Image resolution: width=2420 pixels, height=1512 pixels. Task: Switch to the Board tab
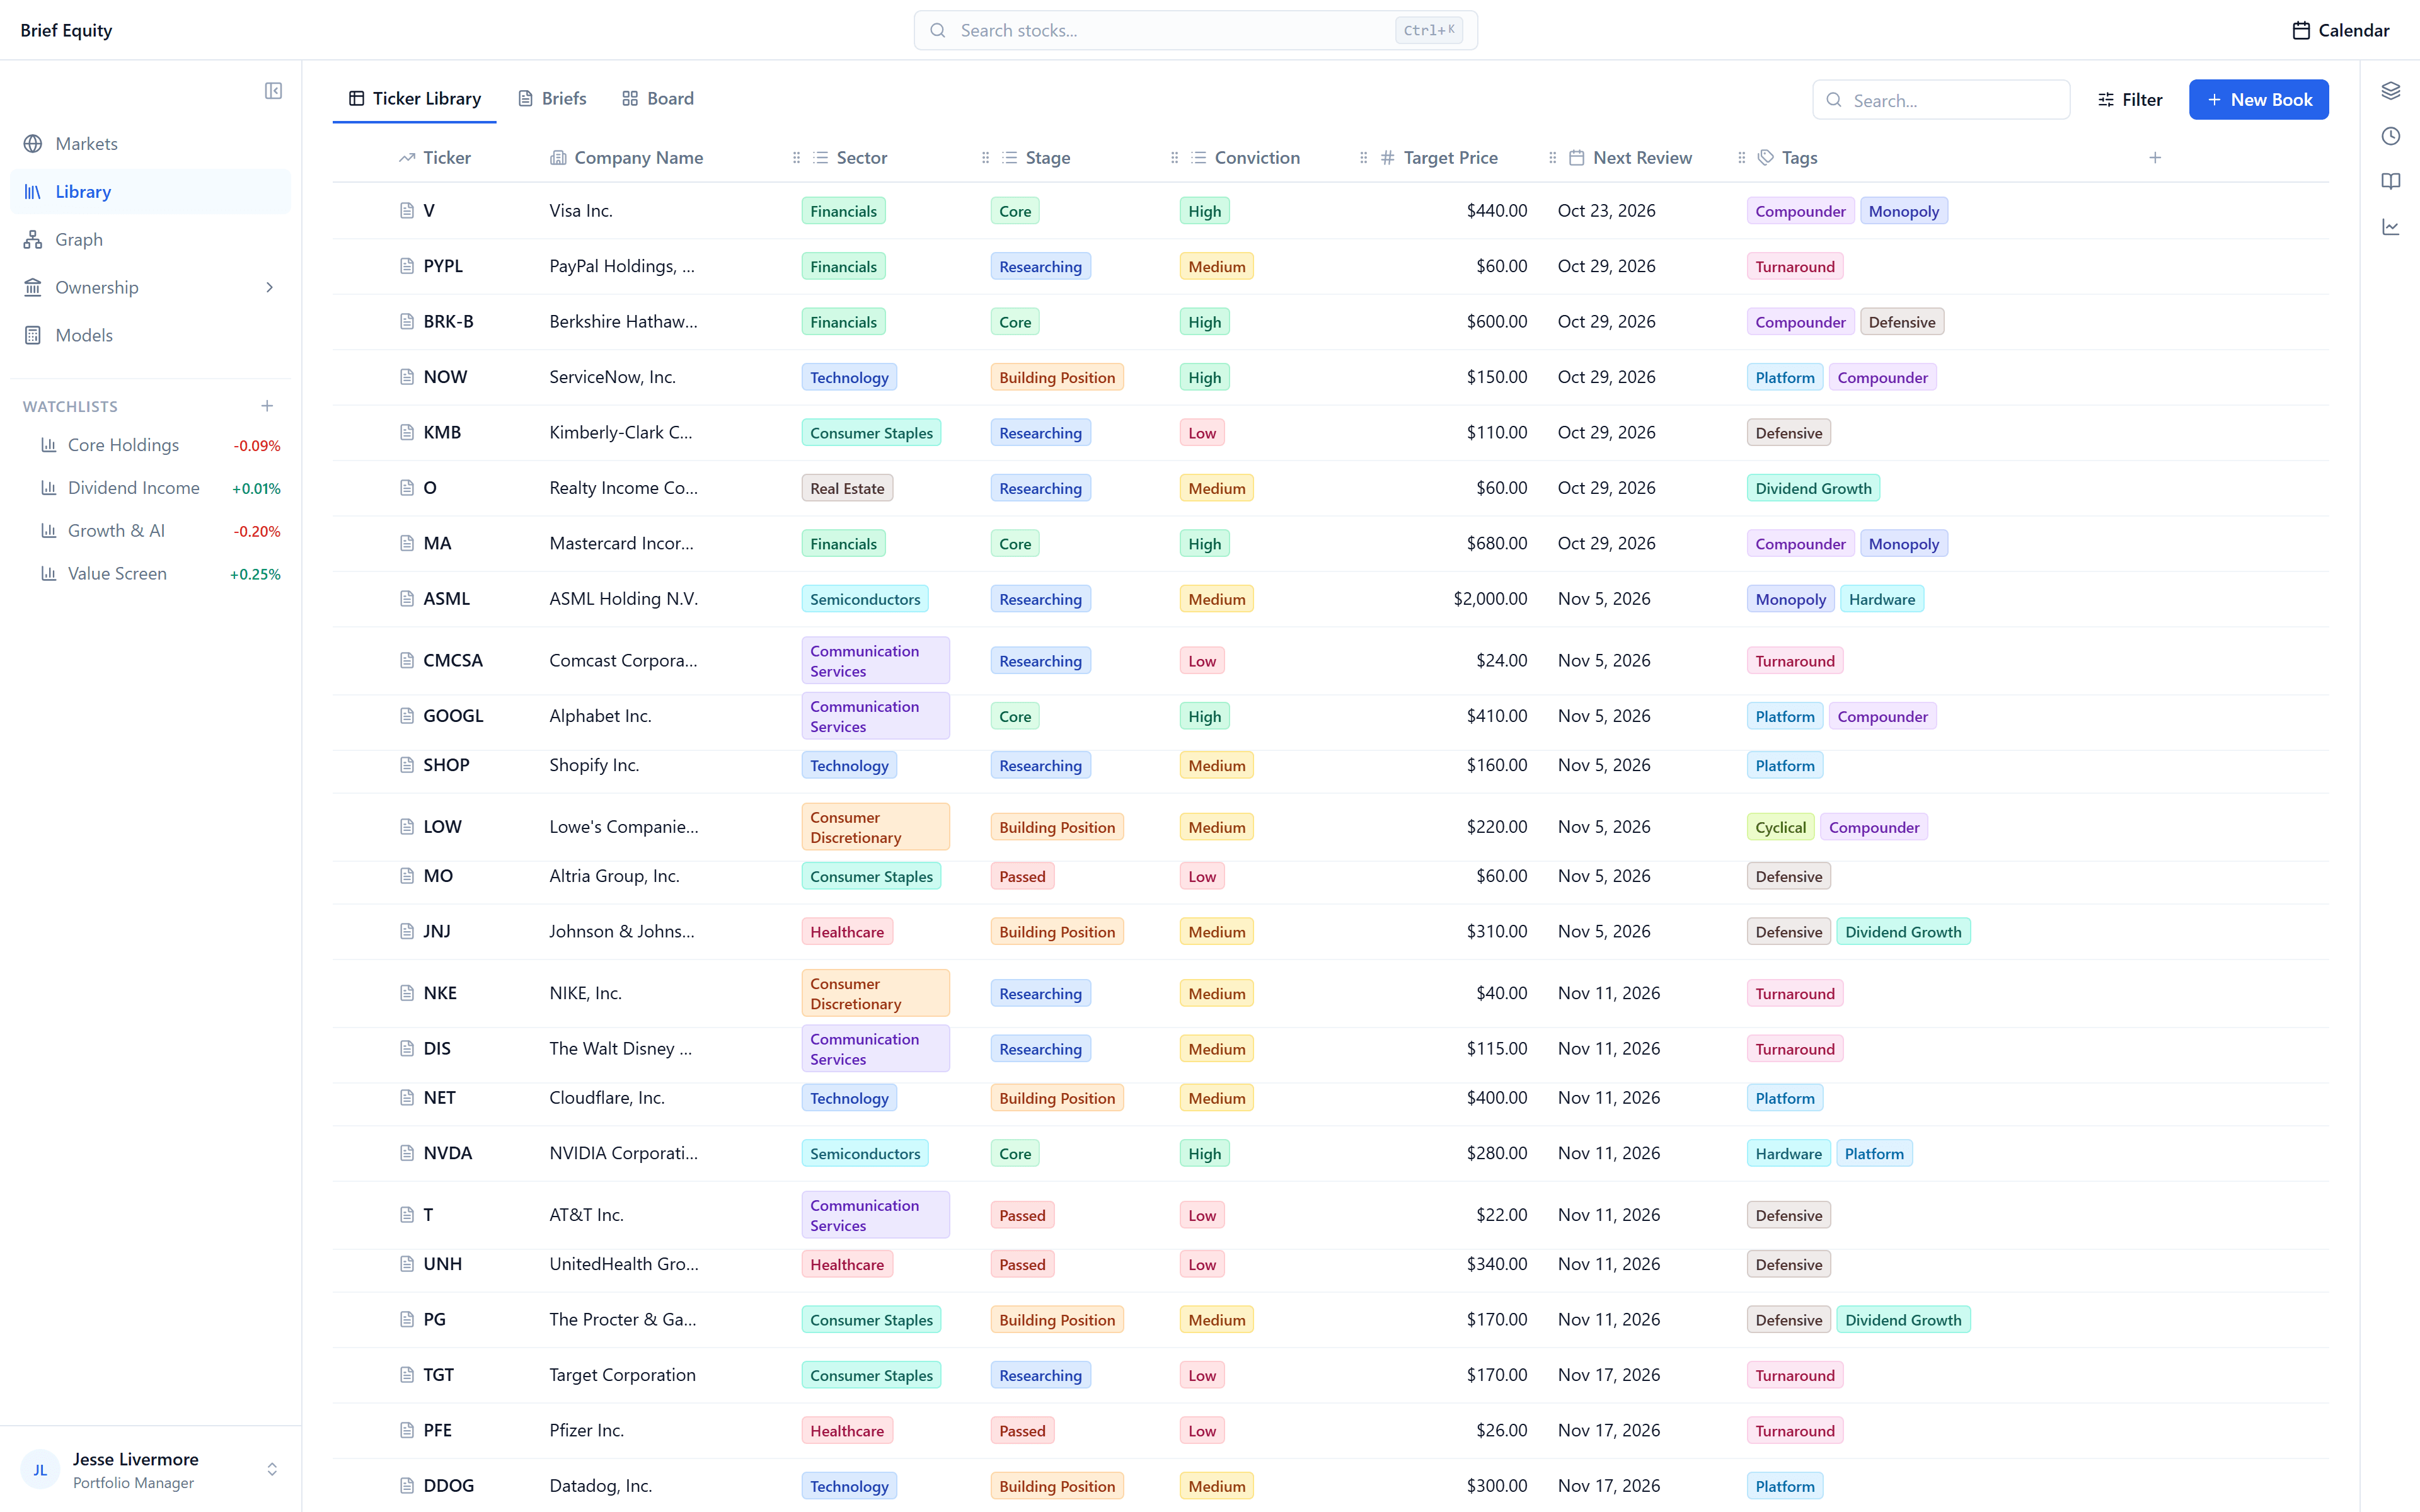click(658, 98)
